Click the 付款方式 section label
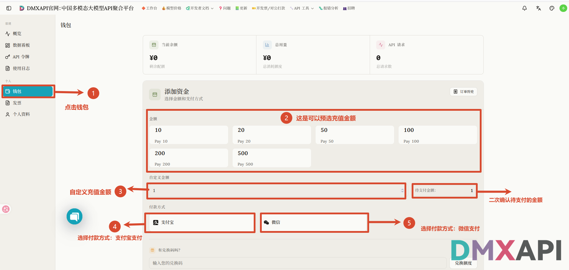569x270 pixels. (x=157, y=207)
